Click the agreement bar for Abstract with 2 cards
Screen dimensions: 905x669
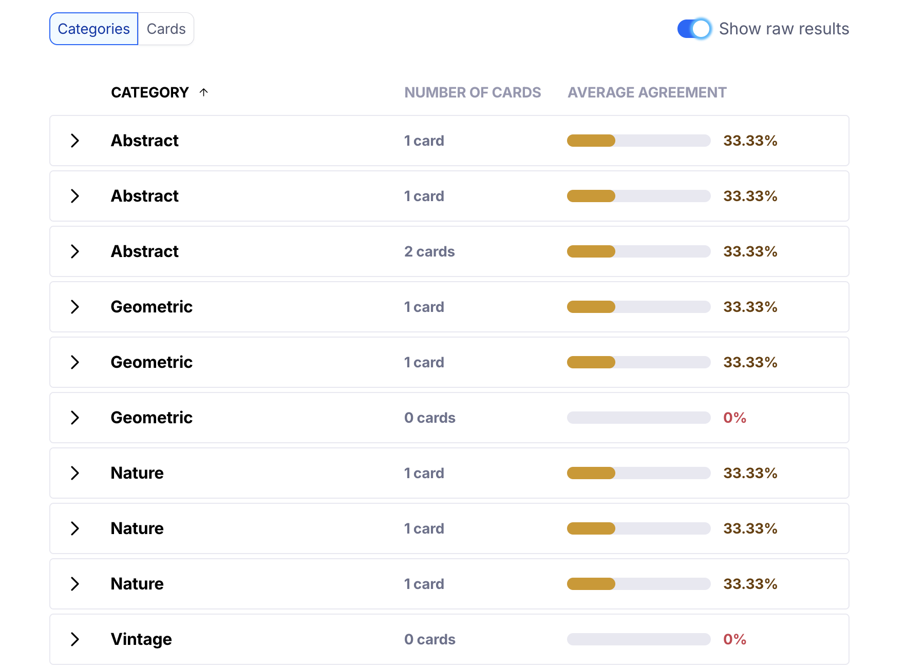point(638,251)
